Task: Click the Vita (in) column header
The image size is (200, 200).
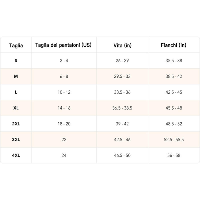Action: (x=122, y=45)
